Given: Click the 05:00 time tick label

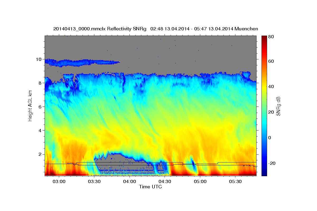Looking at the screenshot, I should click(200, 182).
